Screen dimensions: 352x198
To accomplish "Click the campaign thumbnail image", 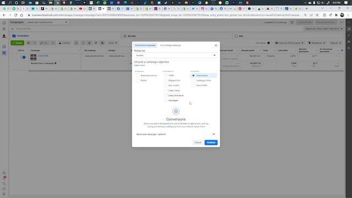I will (33, 57).
